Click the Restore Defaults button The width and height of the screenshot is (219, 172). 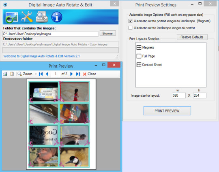(x=192, y=37)
